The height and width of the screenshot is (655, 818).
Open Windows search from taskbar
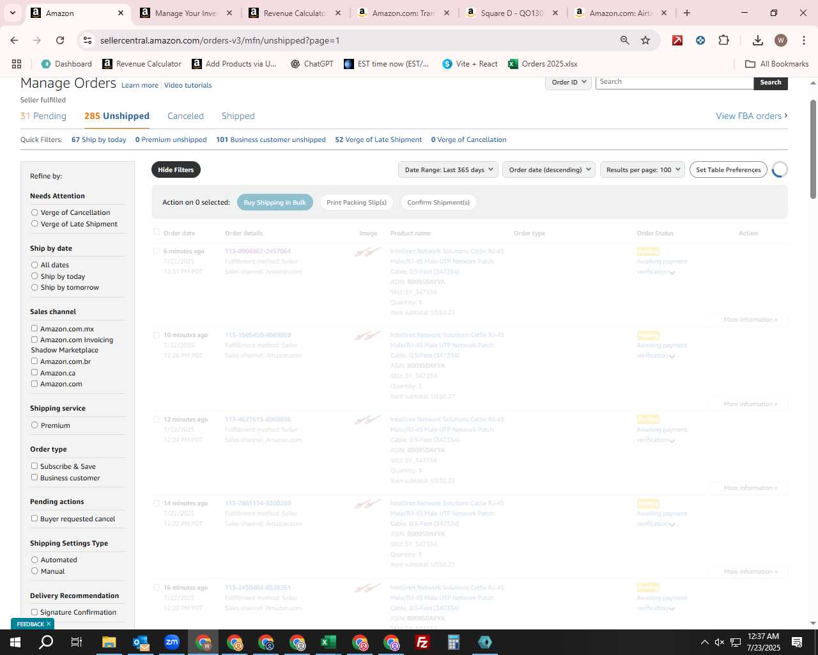pyautogui.click(x=46, y=642)
